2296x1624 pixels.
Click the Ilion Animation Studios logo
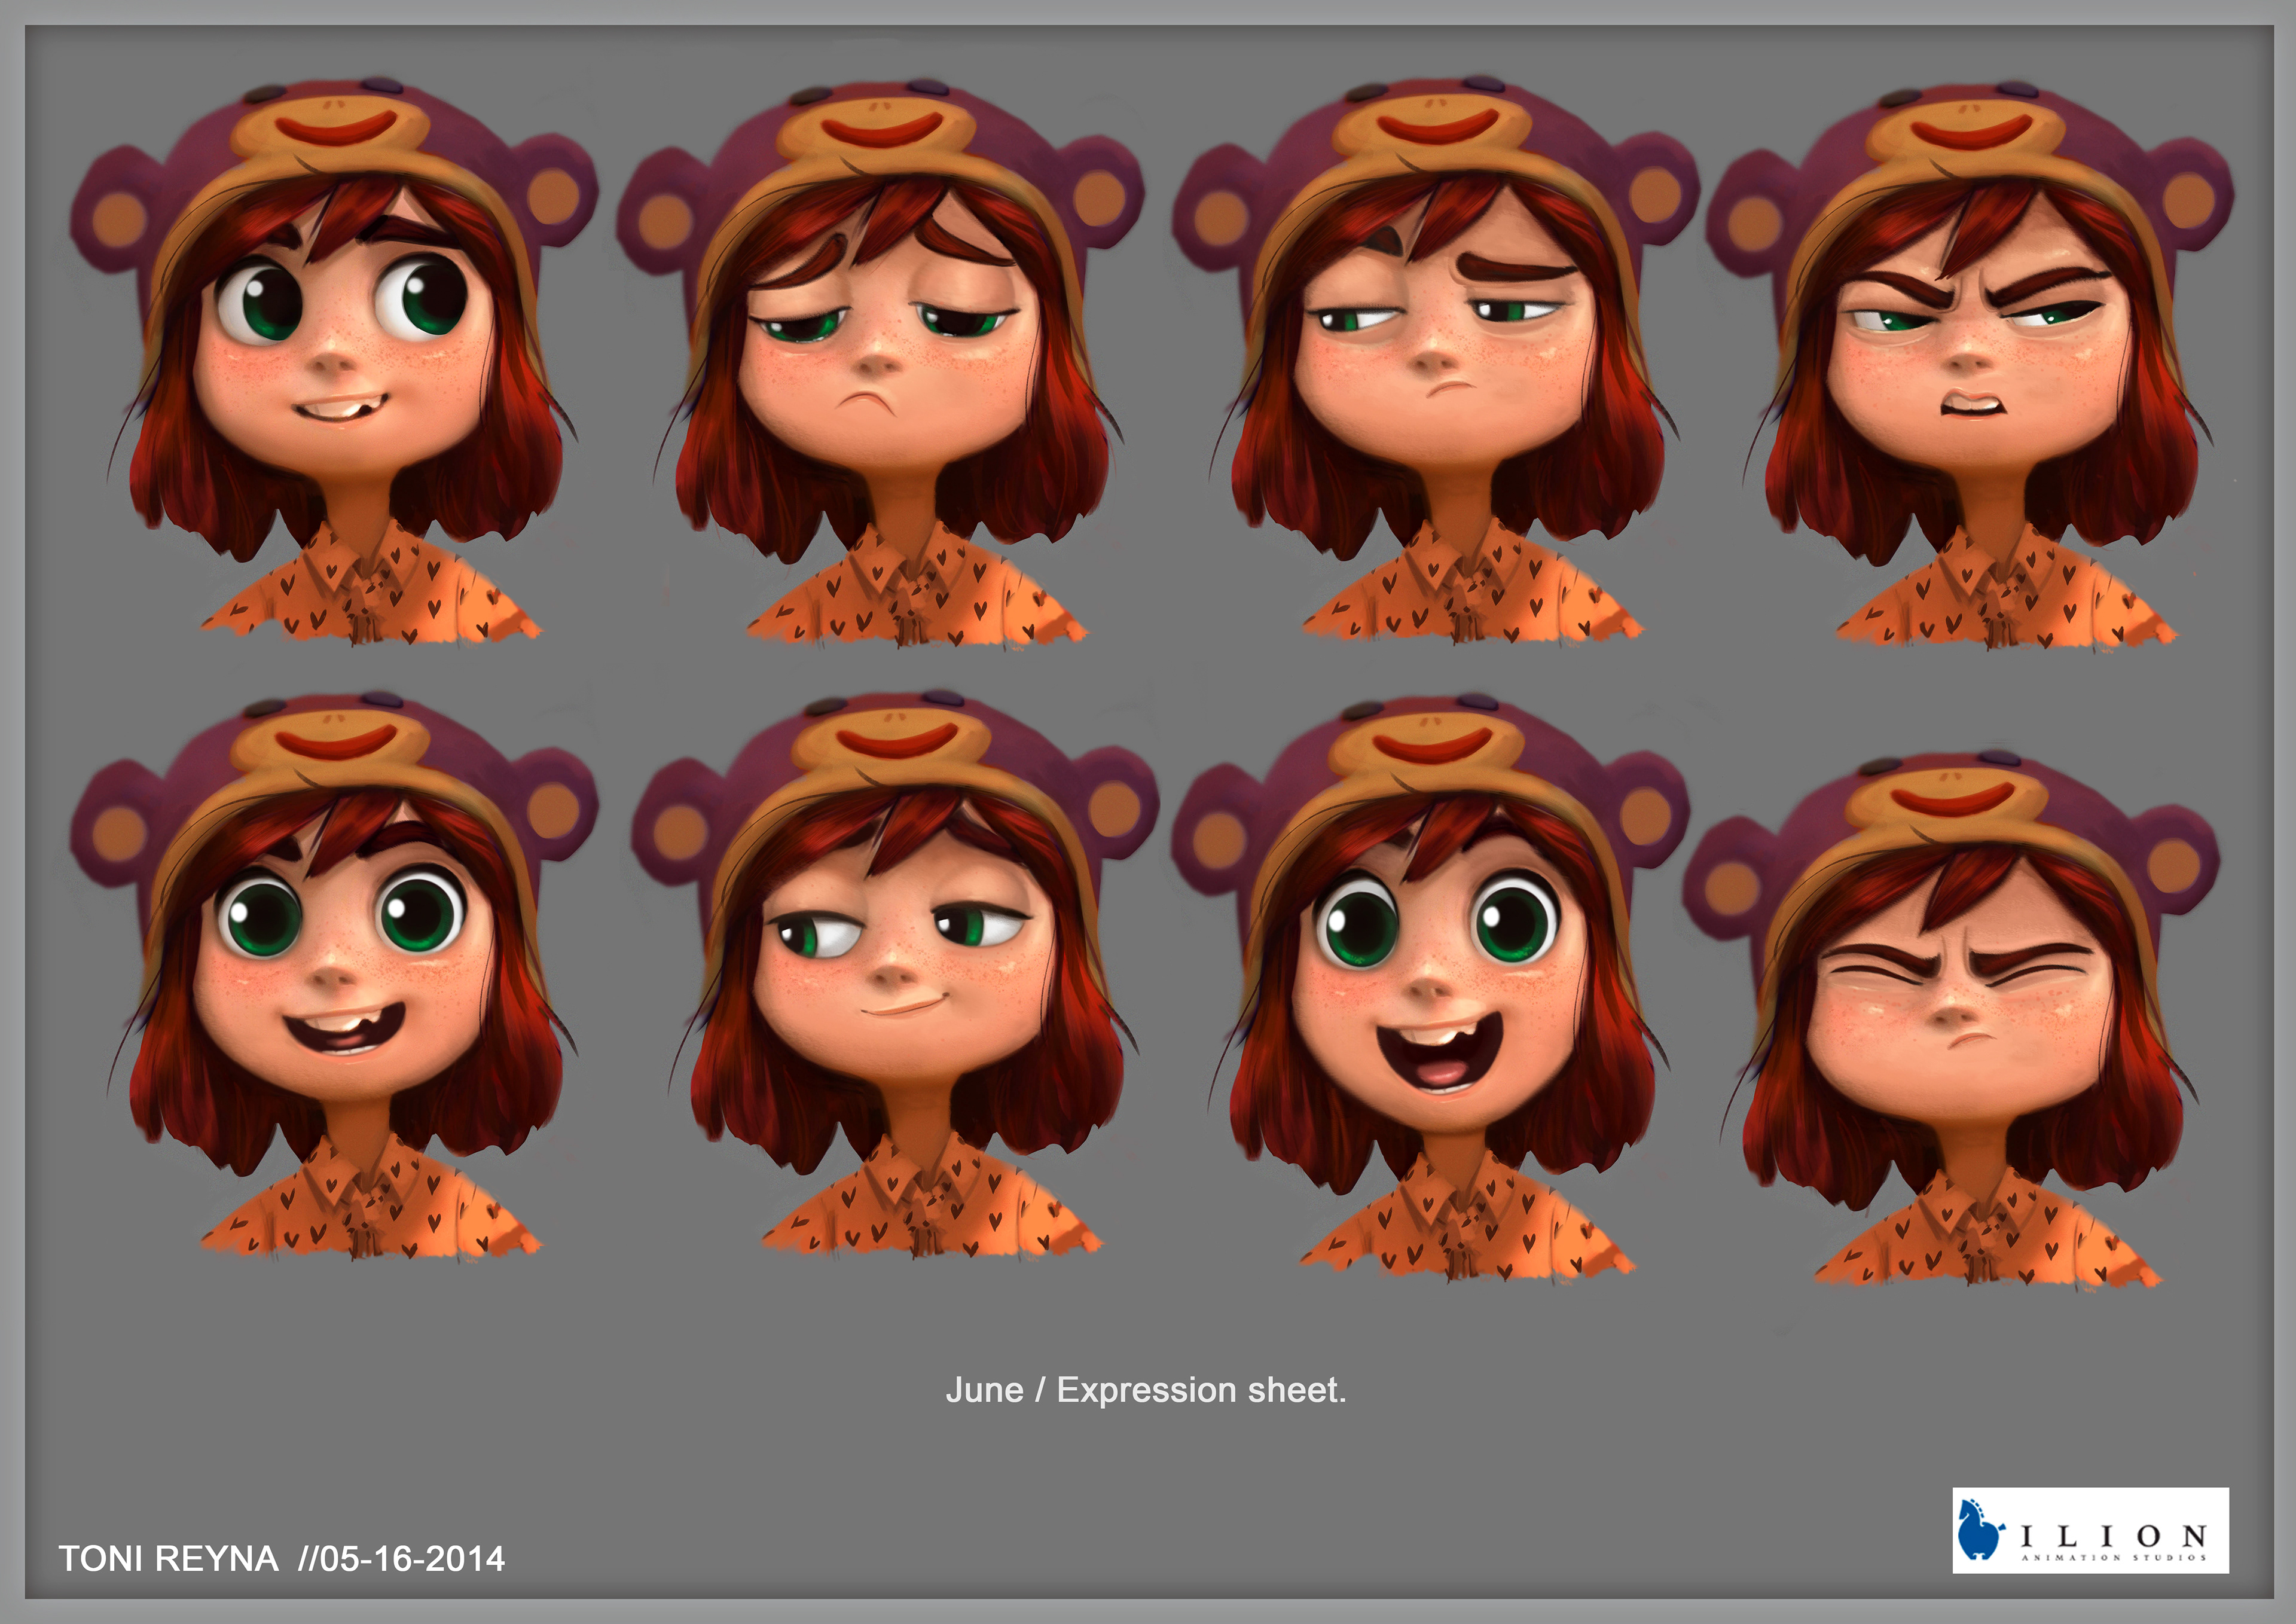pos(2090,1531)
